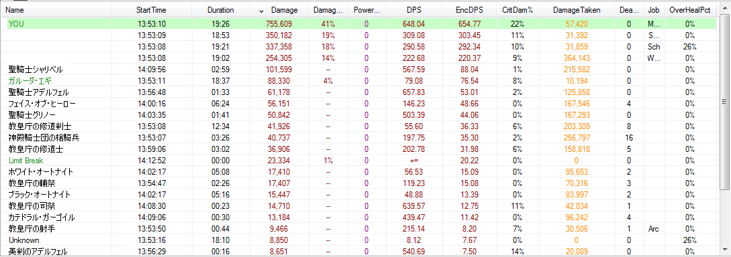Select the 教皇庁の修道剣士 row
Screen dimensions: 731x257
[359, 126]
